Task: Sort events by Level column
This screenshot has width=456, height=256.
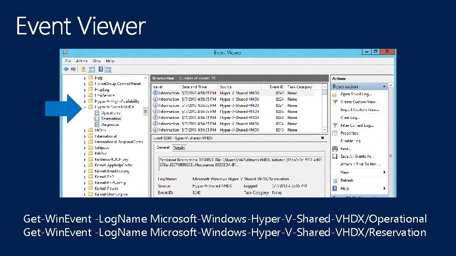Action: [x=165, y=87]
